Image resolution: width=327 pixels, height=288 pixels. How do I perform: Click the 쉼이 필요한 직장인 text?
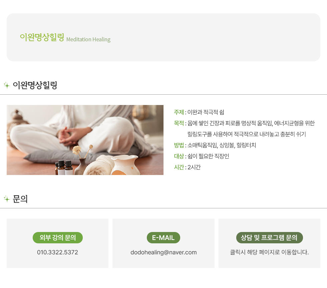(x=208, y=156)
